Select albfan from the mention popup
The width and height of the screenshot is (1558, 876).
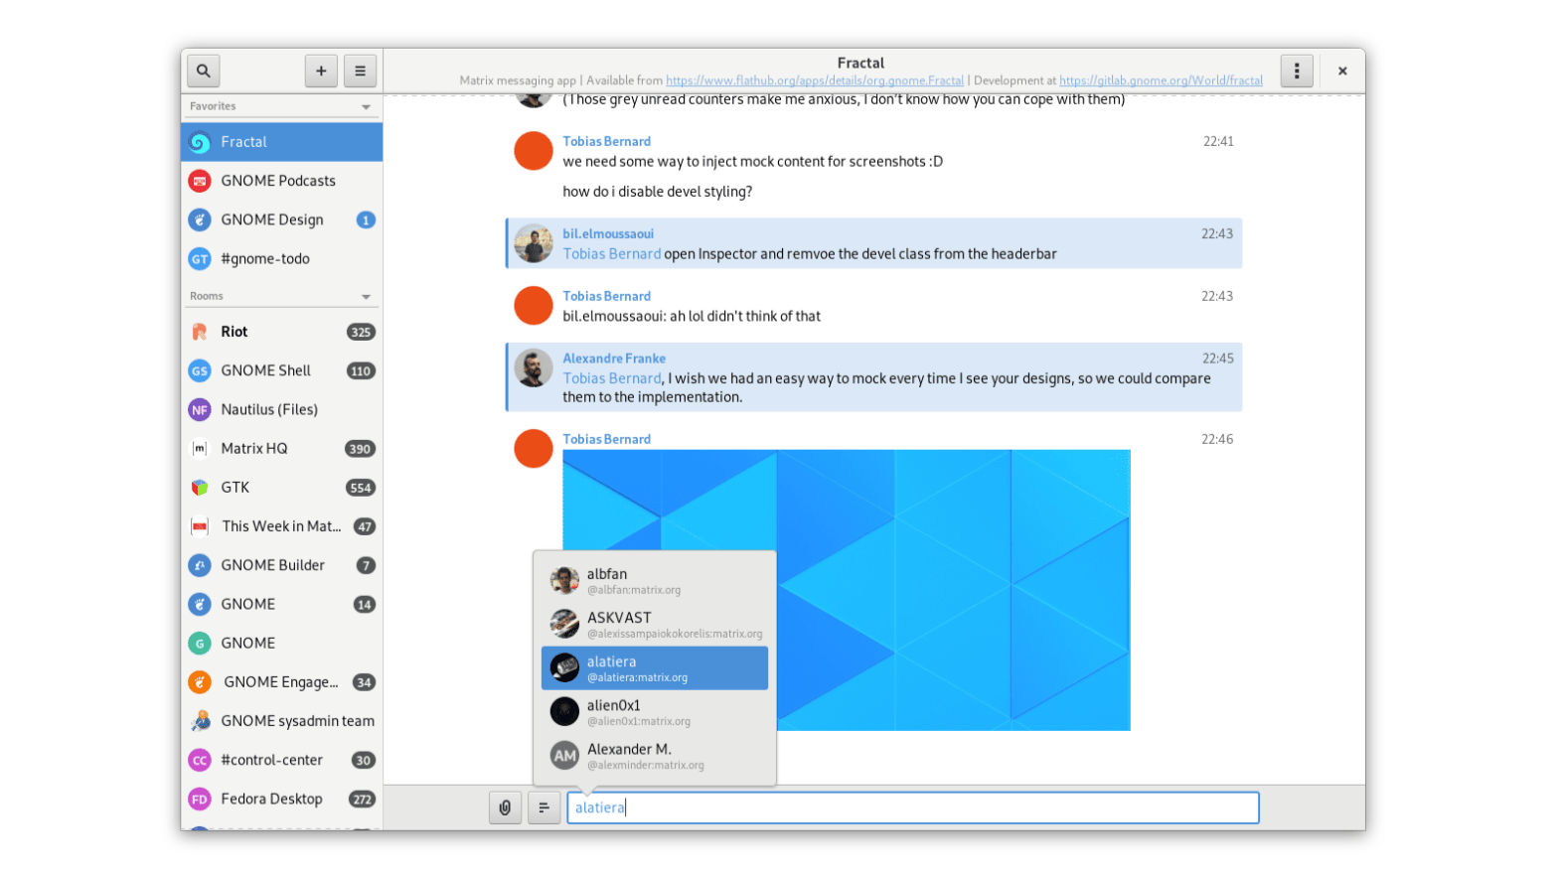[x=655, y=581]
